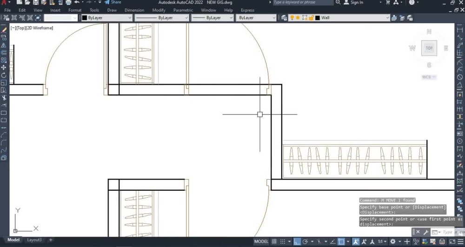This screenshot has height=247, width=465.
Task: Open the WCS dropdown below ViewCube
Action: click(x=429, y=77)
